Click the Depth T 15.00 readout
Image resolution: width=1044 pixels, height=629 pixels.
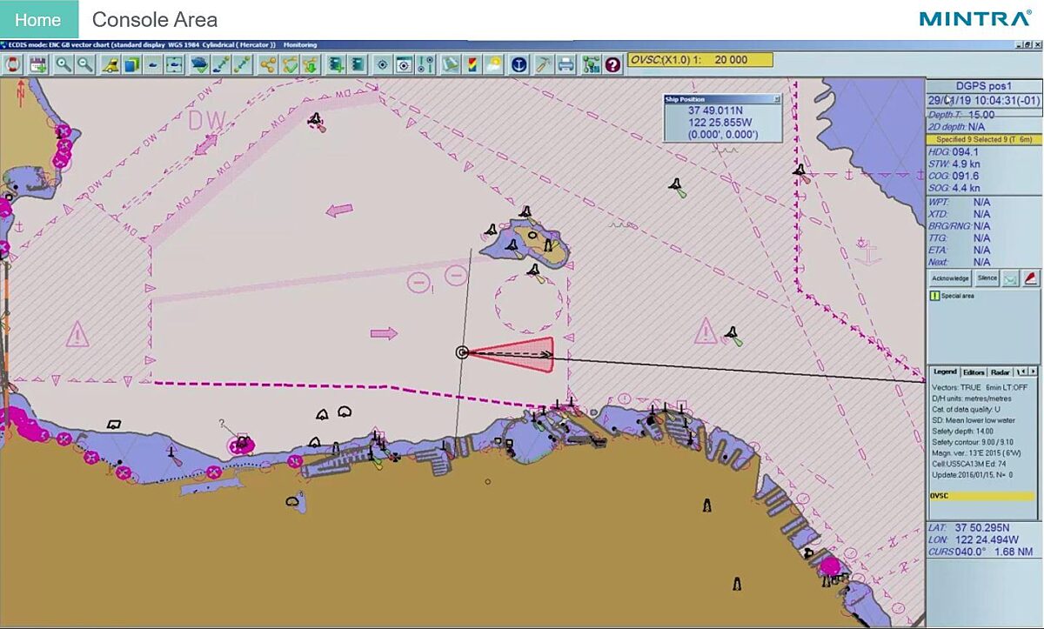click(962, 115)
